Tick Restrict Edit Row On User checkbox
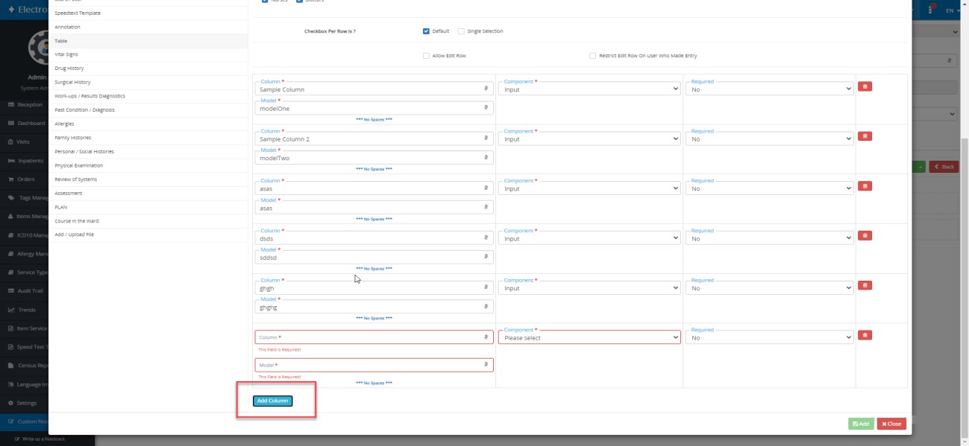The height and width of the screenshot is (446, 969). point(592,56)
